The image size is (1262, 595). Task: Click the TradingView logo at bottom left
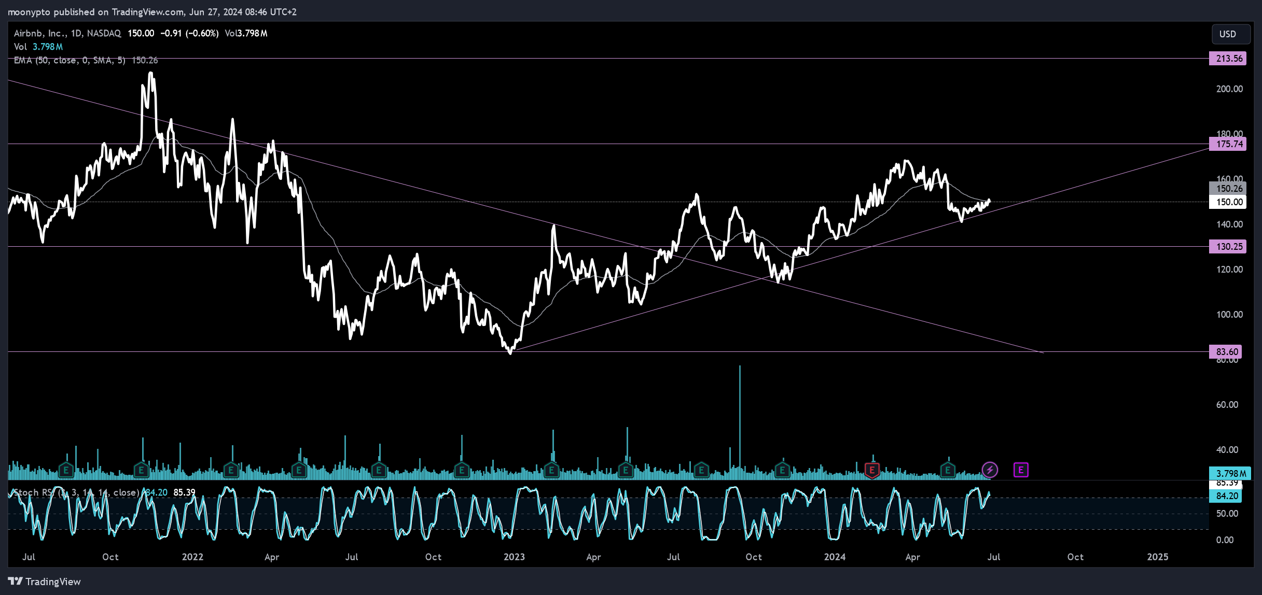[x=45, y=582]
